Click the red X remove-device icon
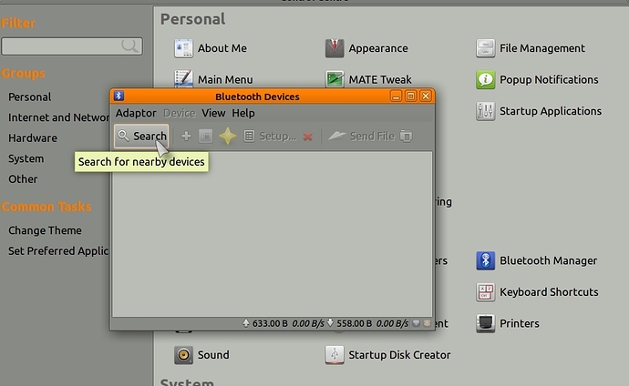The height and width of the screenshot is (386, 629). click(x=308, y=137)
